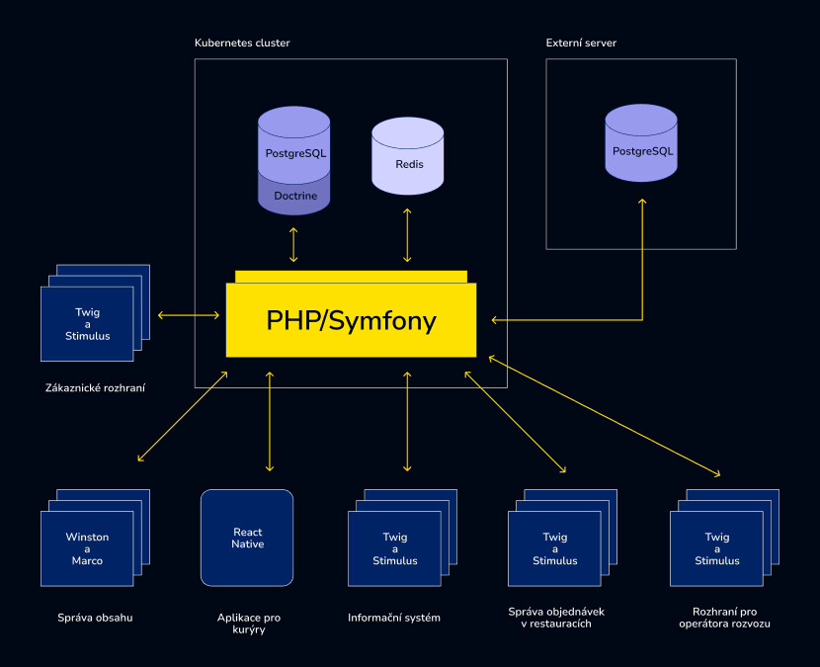Click the Aplikace pro kurýry caption
This screenshot has width=820, height=667.
[248, 624]
